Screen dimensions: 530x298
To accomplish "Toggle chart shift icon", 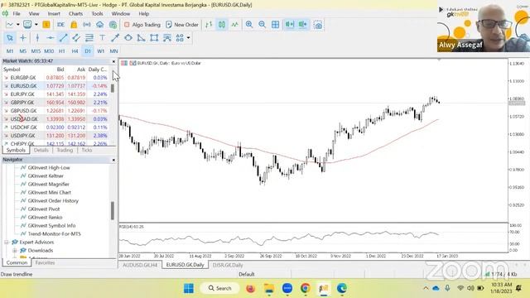I will coord(302,24).
